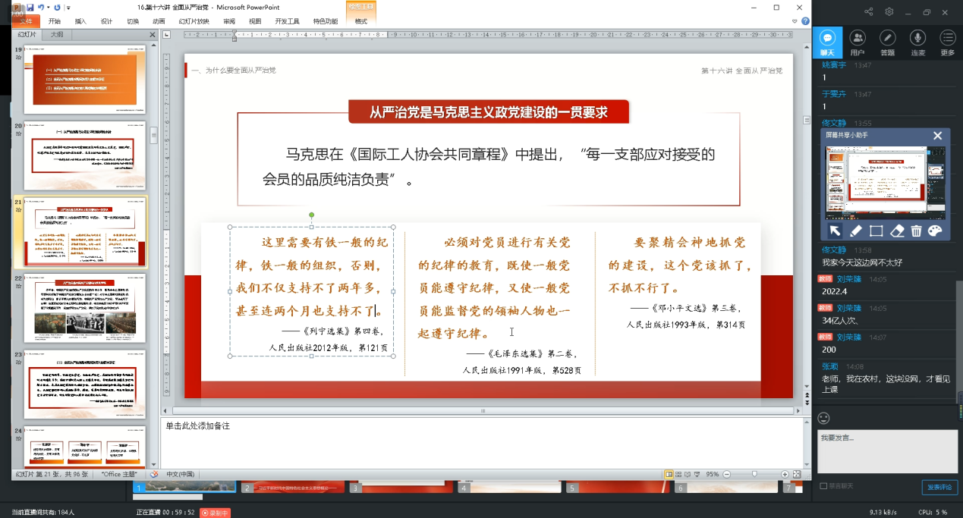The image size is (963, 518).
Task: Select the arrow cursor tool in helper
Action: [835, 231]
